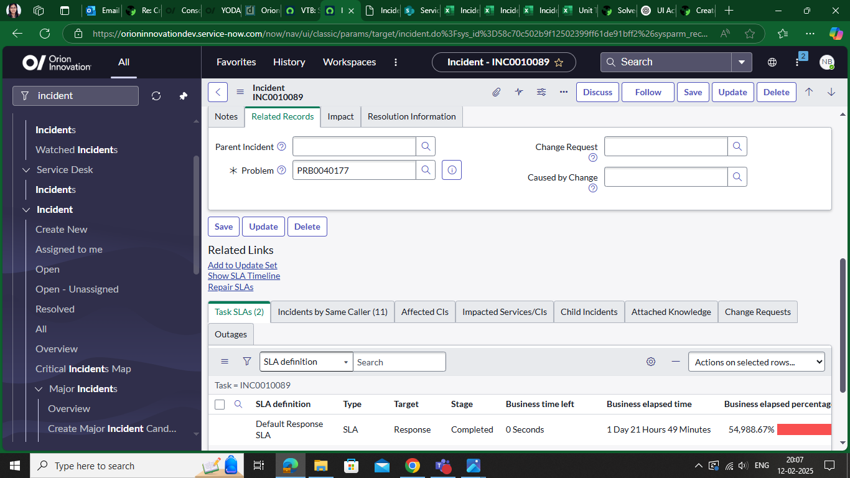Click the navigator filter field 'incident'
Image resolution: width=850 pixels, height=478 pixels.
(75, 96)
